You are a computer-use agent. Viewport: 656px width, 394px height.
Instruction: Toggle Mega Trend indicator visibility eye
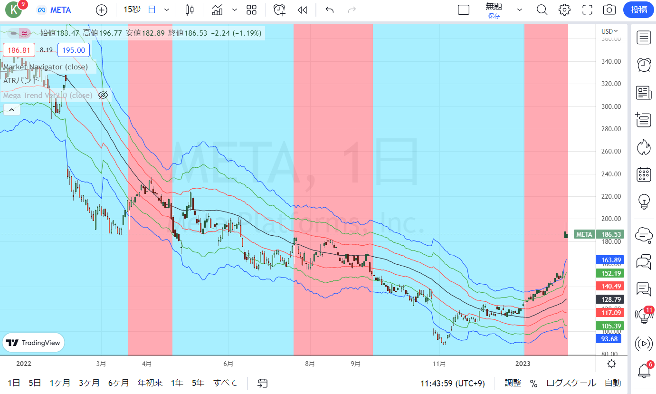(x=103, y=95)
